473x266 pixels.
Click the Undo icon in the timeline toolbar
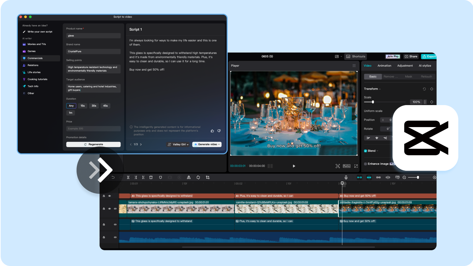(113, 177)
